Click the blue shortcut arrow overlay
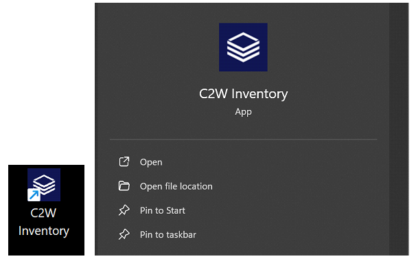The image size is (416, 272). 34,195
